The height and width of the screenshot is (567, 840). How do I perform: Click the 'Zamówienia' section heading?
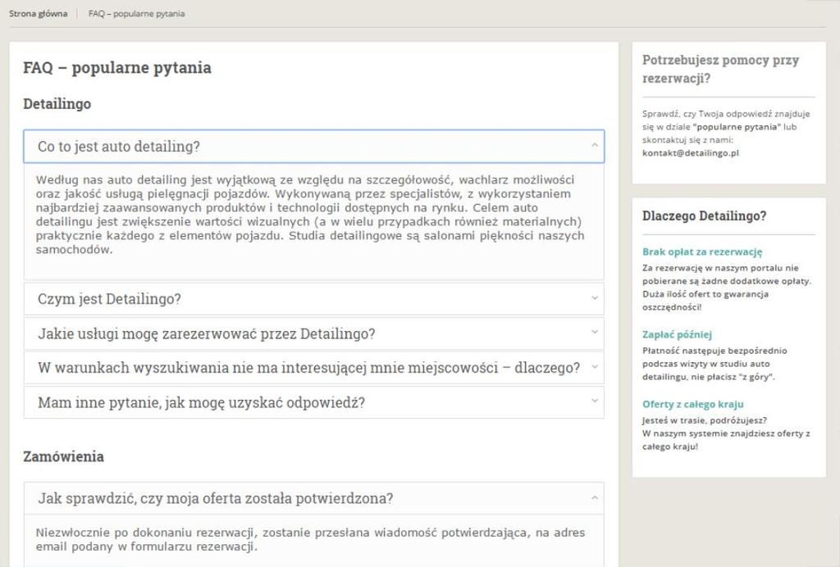coord(63,456)
